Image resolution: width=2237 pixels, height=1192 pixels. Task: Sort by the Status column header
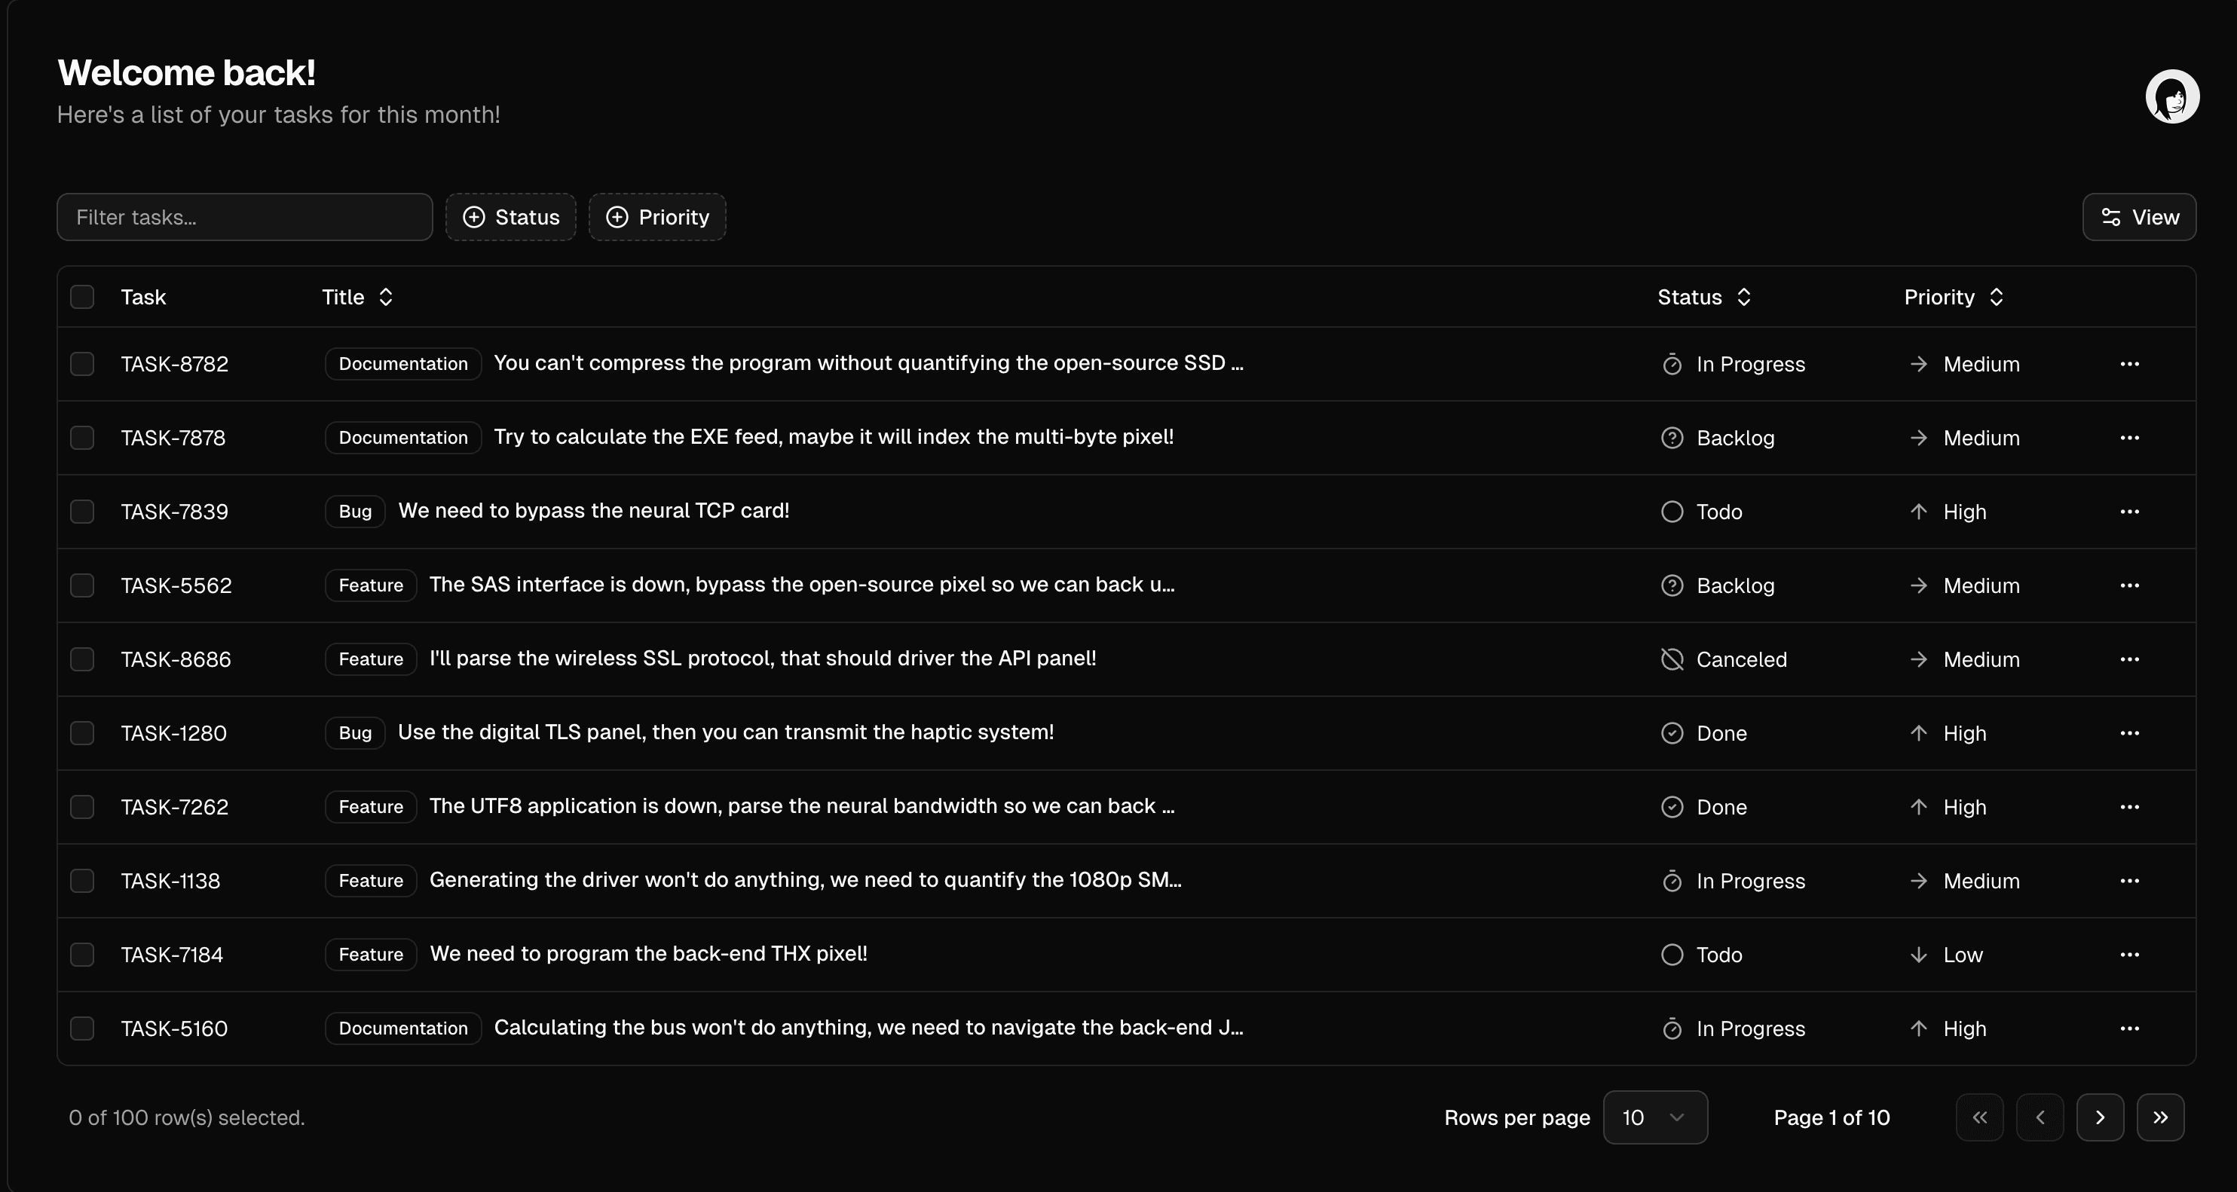pos(1703,297)
